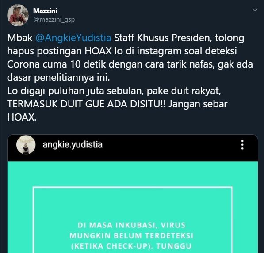
Task: Select the black Instagram header bar
Action: (x=133, y=148)
